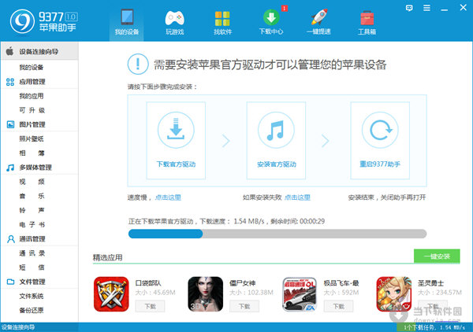Click 点击这里 link after 如果安装失败

pyautogui.click(x=297, y=197)
